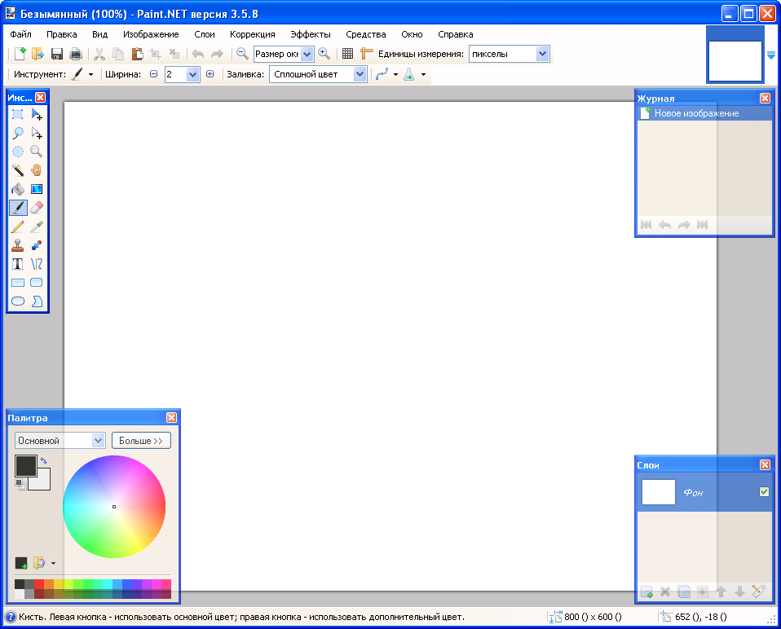This screenshot has width=781, height=629.
Task: Select the Pencil tool
Action: coord(18,227)
